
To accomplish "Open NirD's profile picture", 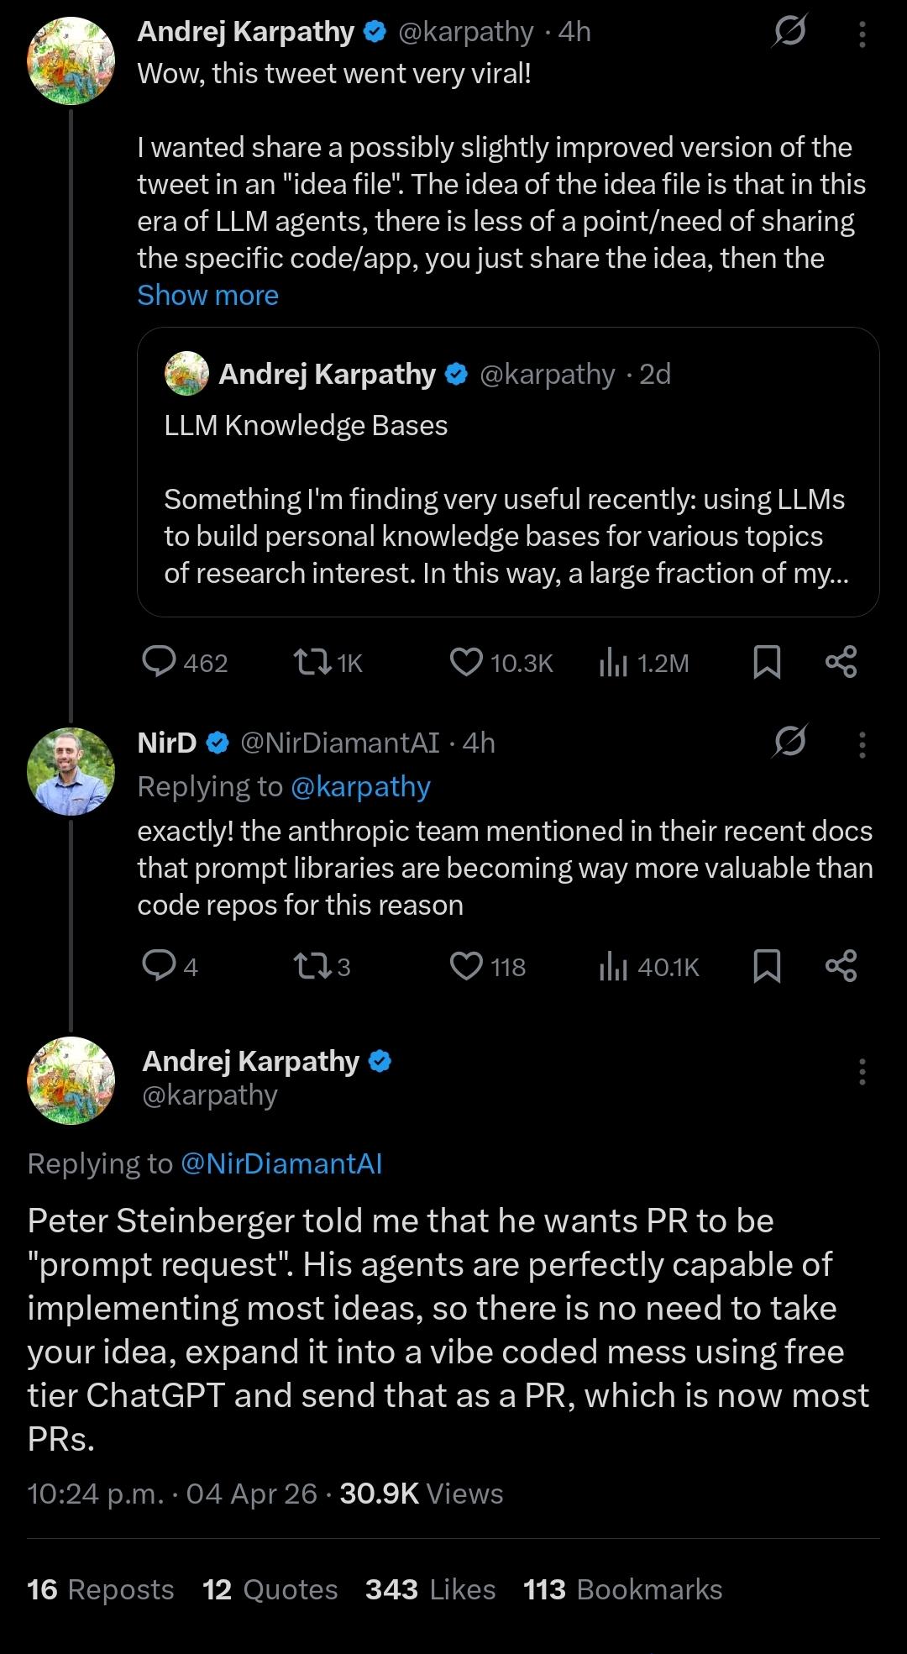I will point(71,771).
